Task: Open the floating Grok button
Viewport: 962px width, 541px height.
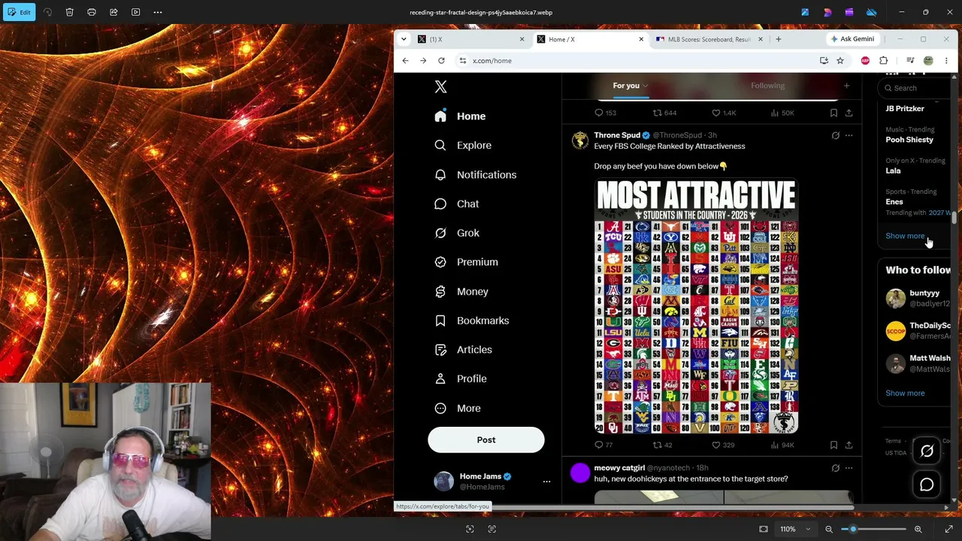Action: point(927,452)
